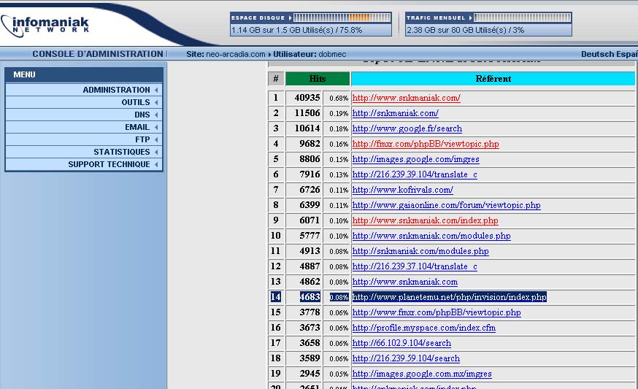The height and width of the screenshot is (389, 638).
Task: Open the images.google.com/imgres link
Action: [416, 159]
